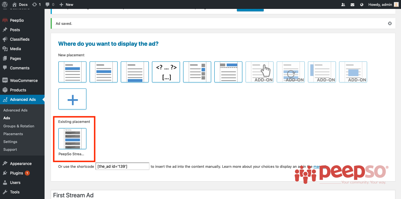The image size is (401, 199).
Task: Choose inside Content placement icon
Action: pyautogui.click(x=104, y=72)
